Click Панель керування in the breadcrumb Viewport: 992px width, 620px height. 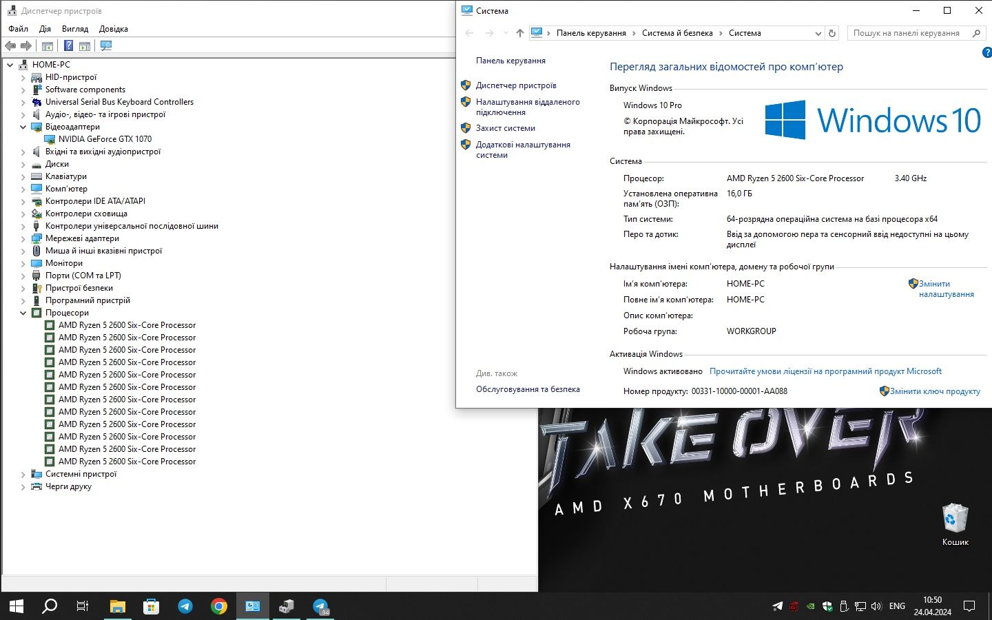click(591, 33)
